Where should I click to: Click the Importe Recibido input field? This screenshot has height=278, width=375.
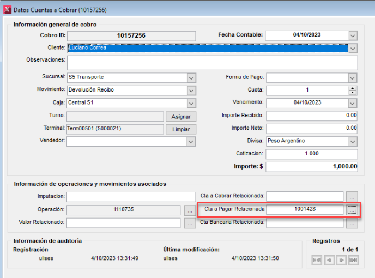tap(311, 116)
